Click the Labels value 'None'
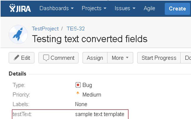Image resolution: width=191 pixels, height=119 pixels. point(81,104)
